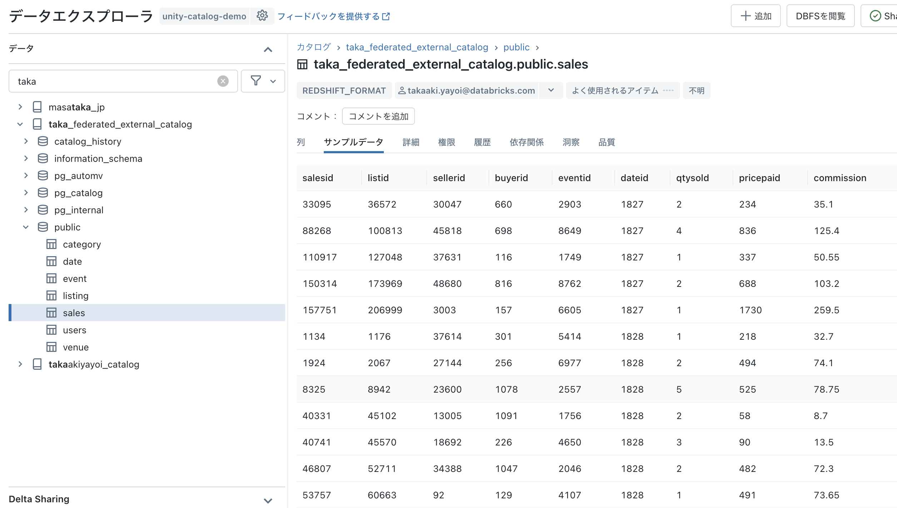Clear the taka search with the x icon

[x=223, y=81]
